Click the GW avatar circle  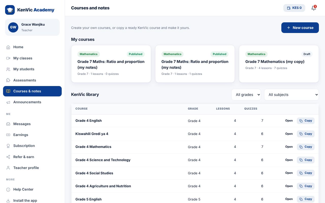(13, 27)
